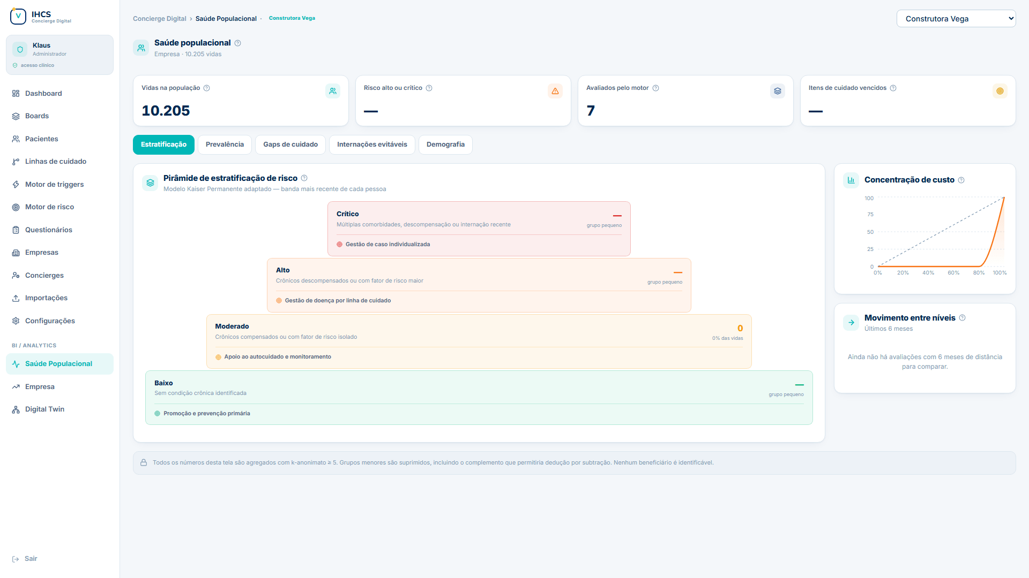Open the Pacientes menu item
This screenshot has width=1029, height=578.
(59, 139)
